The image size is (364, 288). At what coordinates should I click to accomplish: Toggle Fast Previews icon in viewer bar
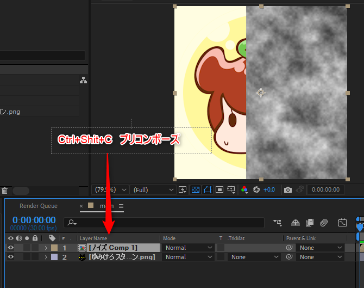[183, 190]
